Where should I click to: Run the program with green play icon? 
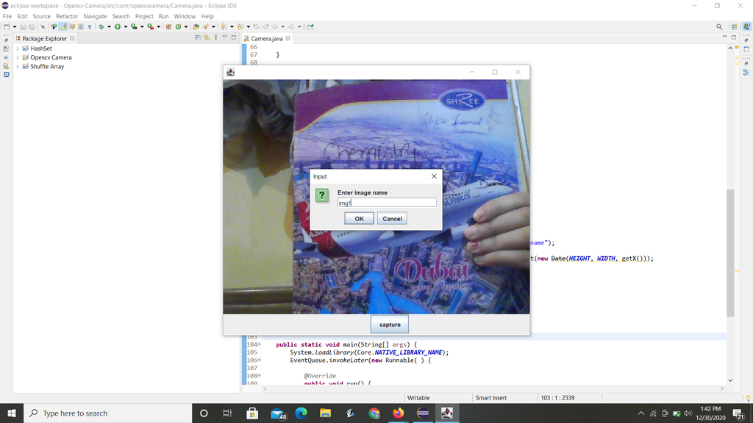click(x=118, y=27)
